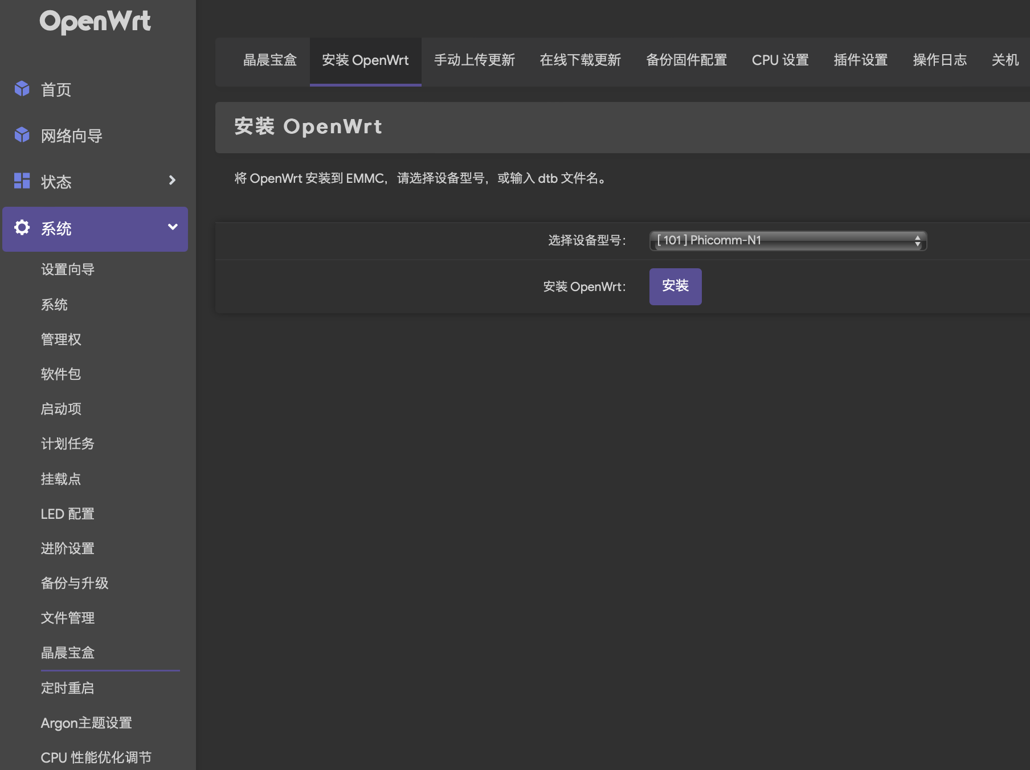The image size is (1030, 770).
Task: Click the OpenWrt logo
Action: tap(95, 22)
